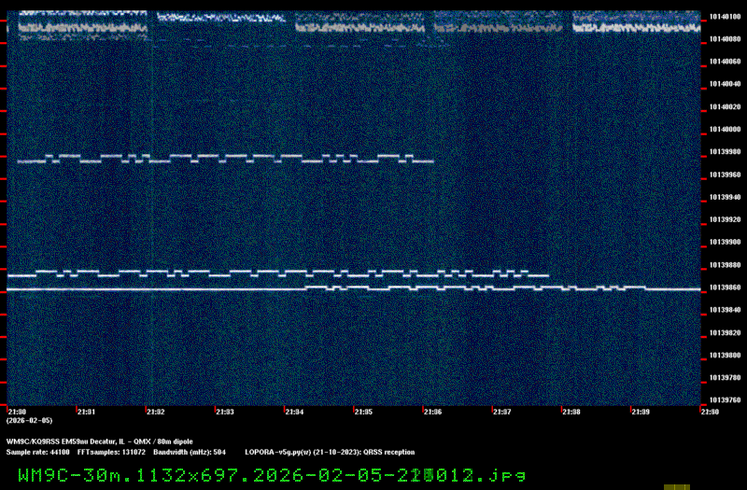Click the 10139980 frequency label
Screen dimensions: 747x490
pos(725,152)
